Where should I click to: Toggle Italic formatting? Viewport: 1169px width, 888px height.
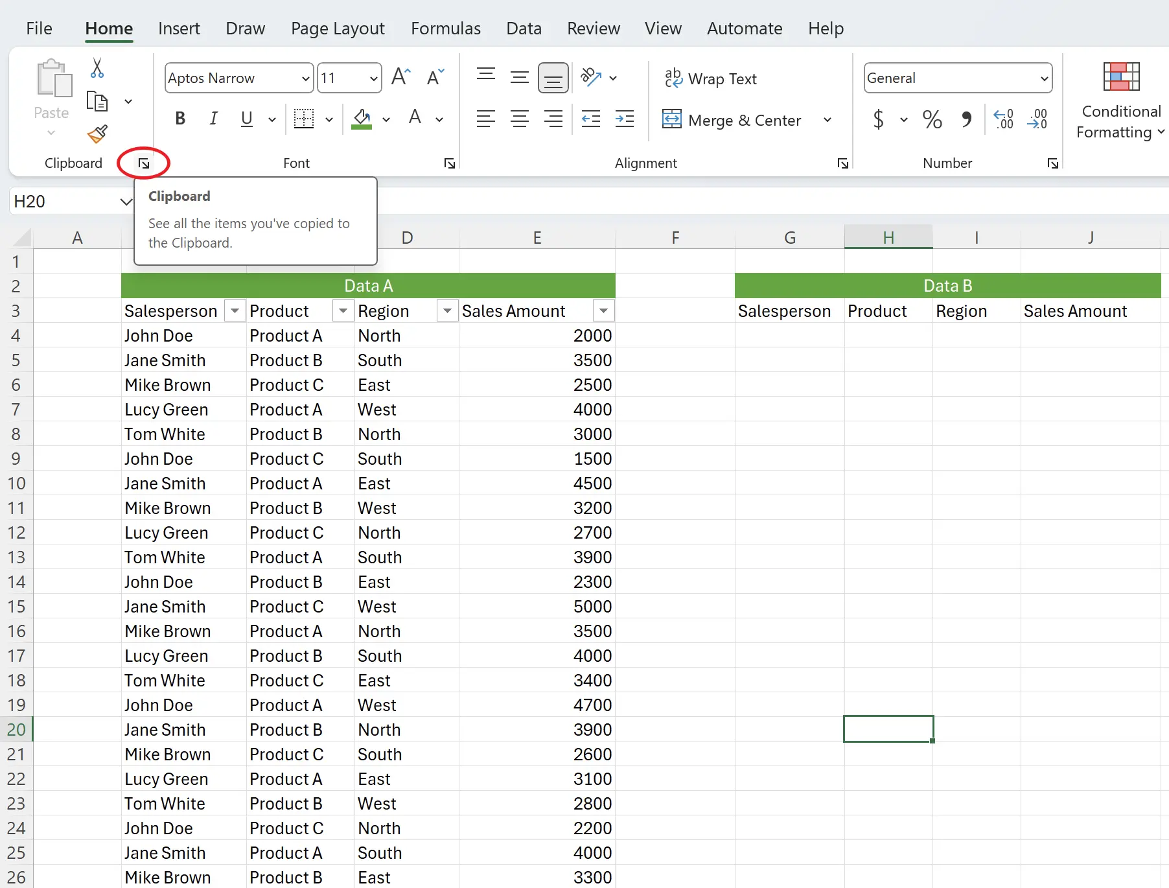[x=213, y=119]
